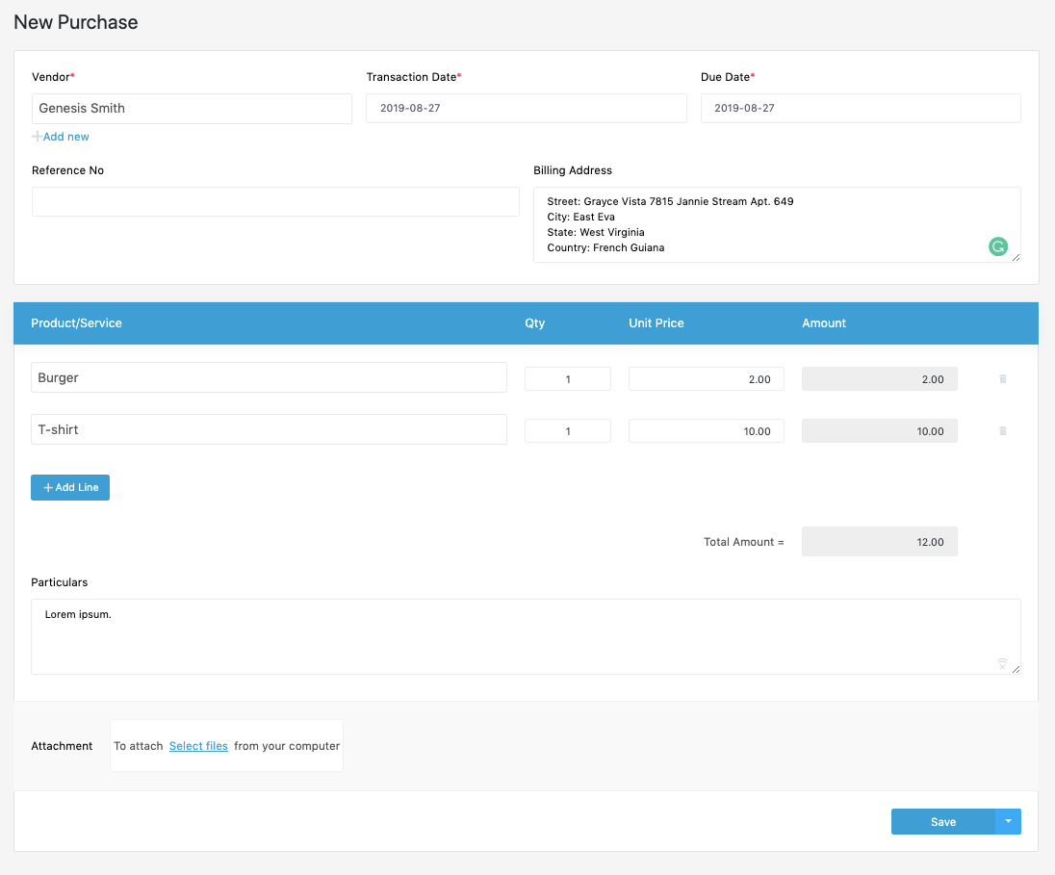Click the plus icon on Add Line button
The height and width of the screenshot is (875, 1055).
coord(47,487)
